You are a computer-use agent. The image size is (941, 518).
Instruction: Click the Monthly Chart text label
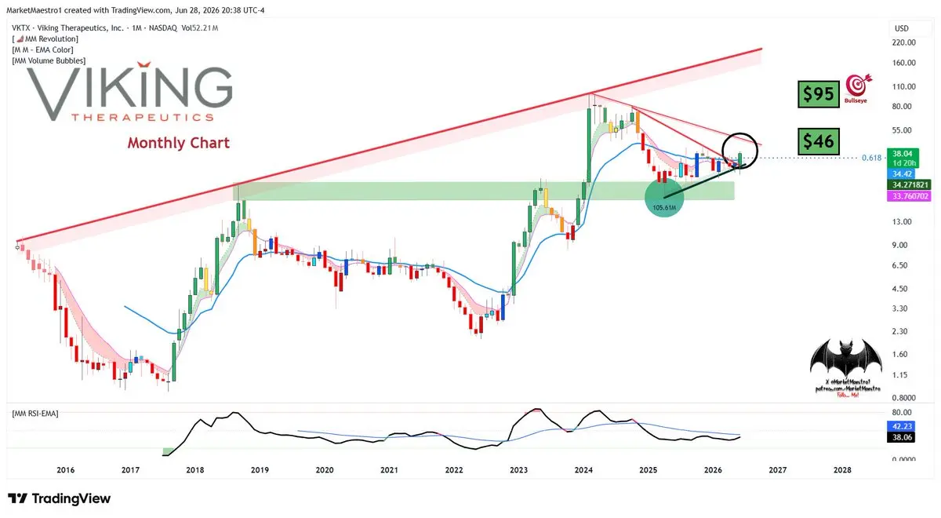coord(178,143)
